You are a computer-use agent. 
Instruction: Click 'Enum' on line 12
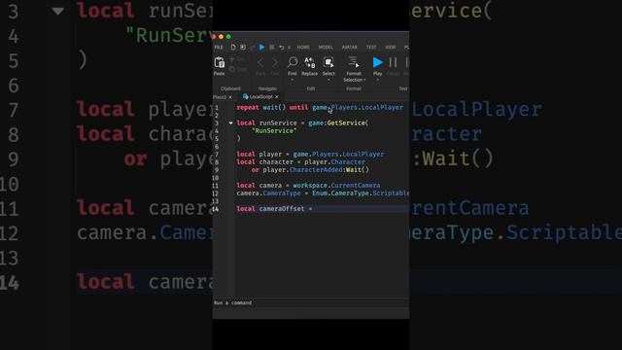320,193
